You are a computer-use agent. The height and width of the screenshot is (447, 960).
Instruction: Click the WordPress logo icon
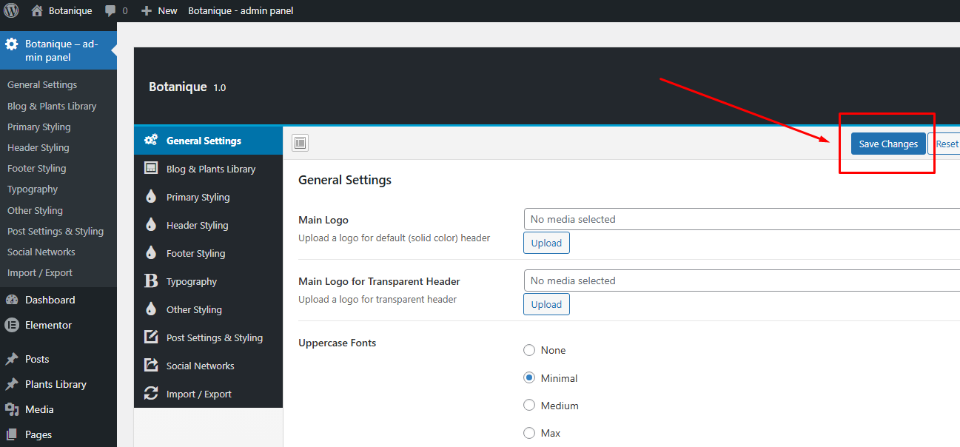click(x=11, y=10)
